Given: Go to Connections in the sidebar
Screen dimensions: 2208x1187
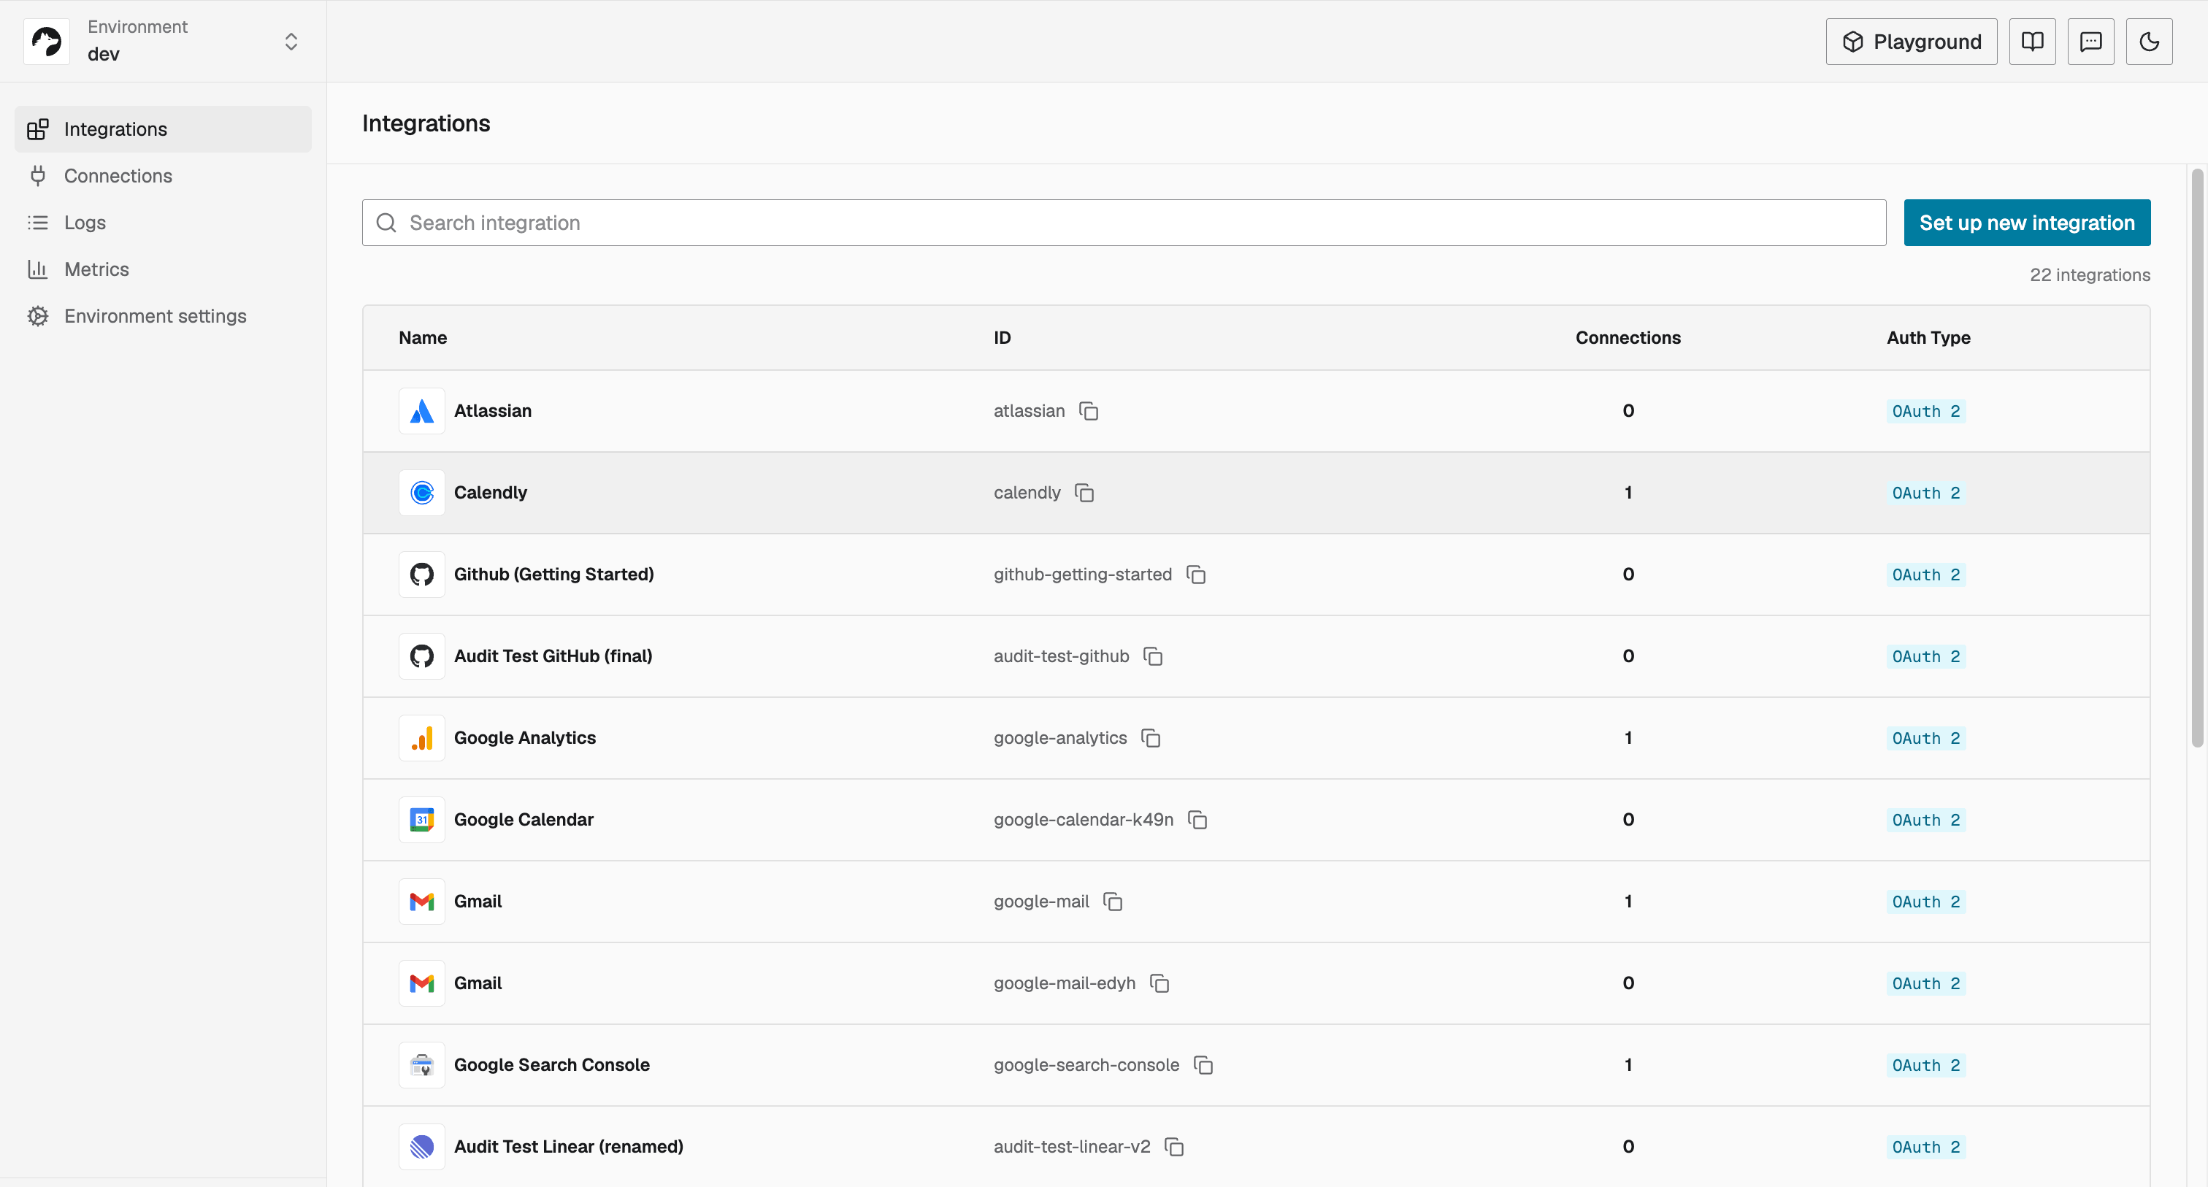Looking at the screenshot, I should coord(163,176).
